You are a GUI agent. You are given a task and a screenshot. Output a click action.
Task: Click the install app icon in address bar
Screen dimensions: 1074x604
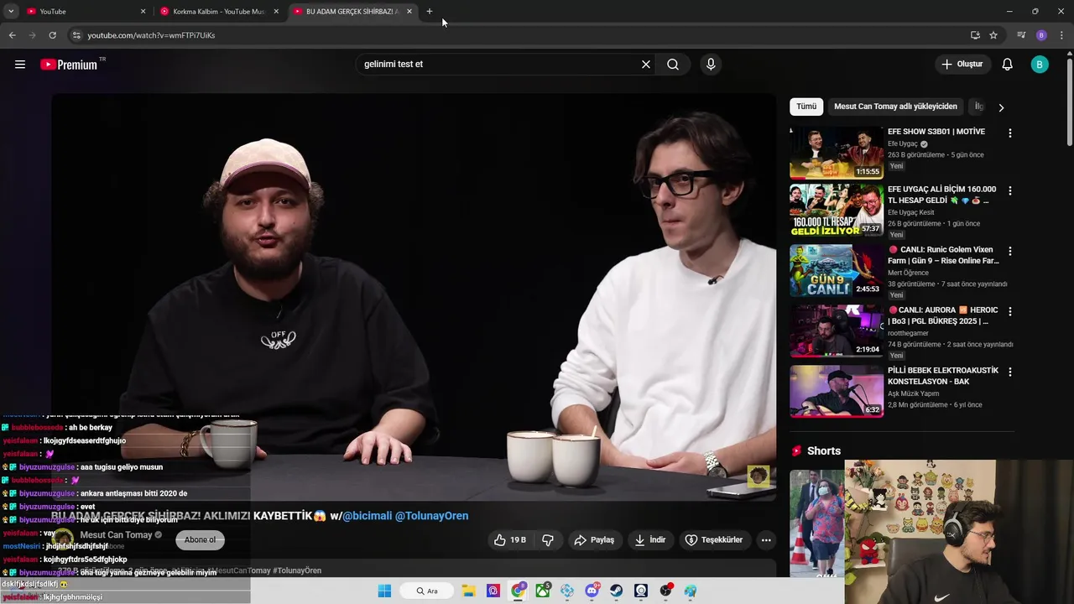(975, 35)
